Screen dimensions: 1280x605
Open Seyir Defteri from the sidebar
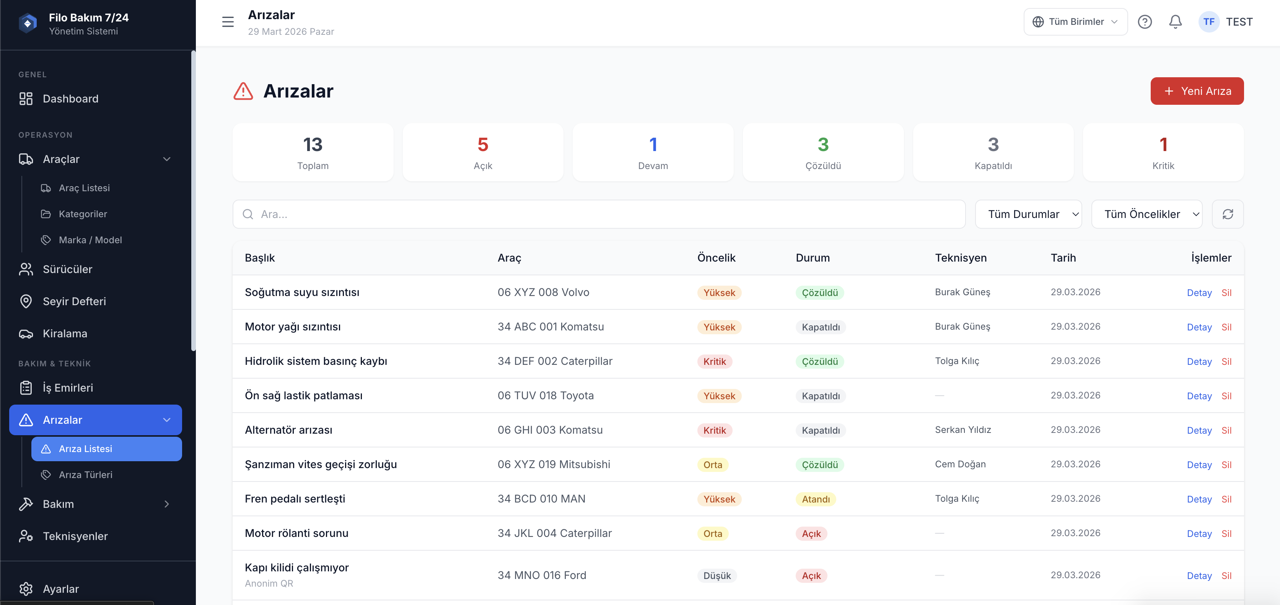click(74, 301)
